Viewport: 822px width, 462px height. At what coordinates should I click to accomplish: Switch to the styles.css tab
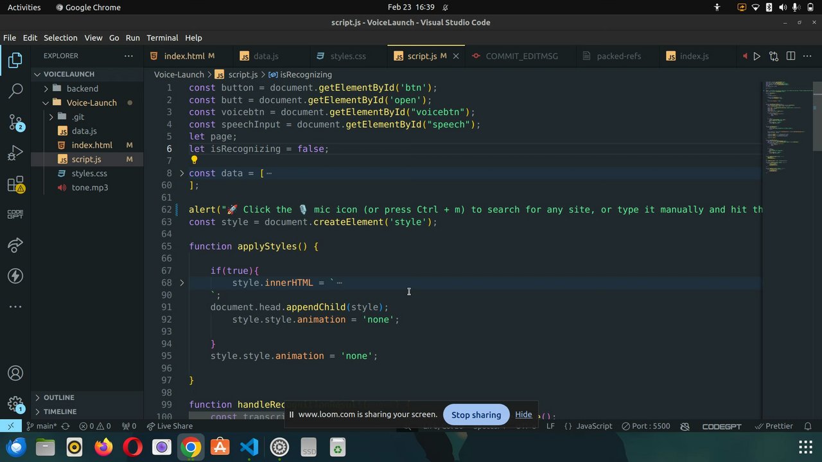[347, 56]
